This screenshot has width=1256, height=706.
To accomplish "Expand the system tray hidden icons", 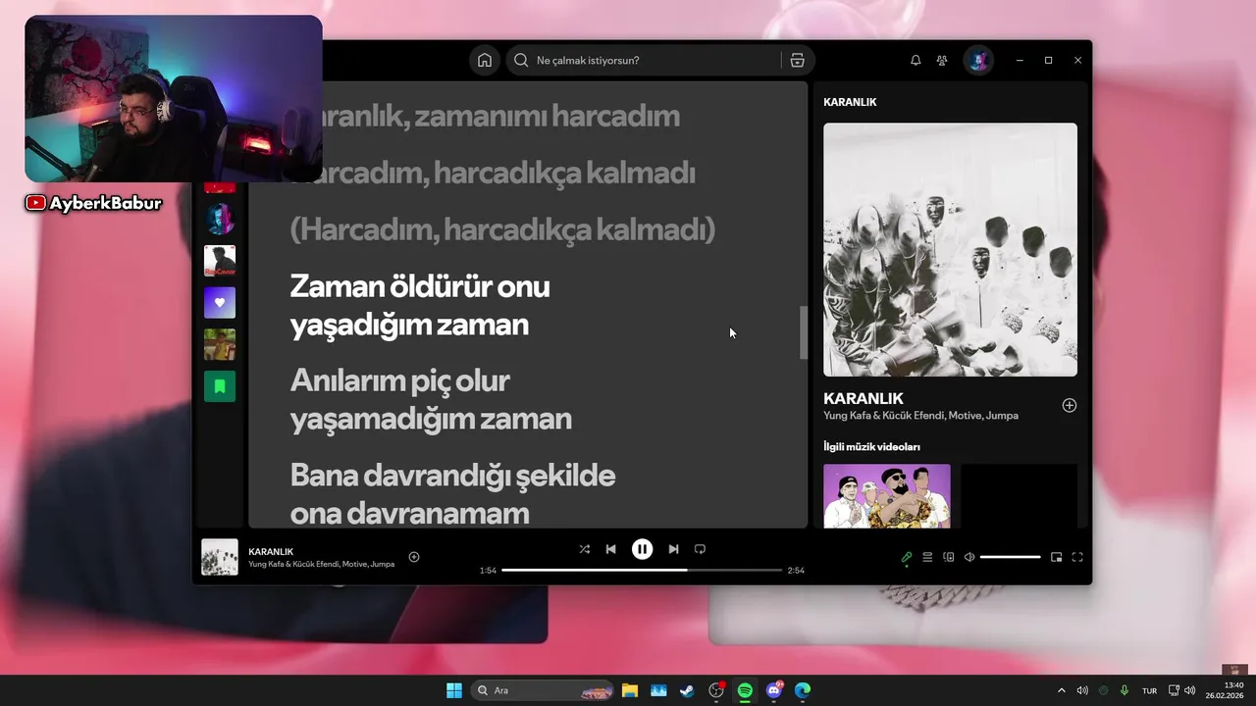I will (1061, 690).
